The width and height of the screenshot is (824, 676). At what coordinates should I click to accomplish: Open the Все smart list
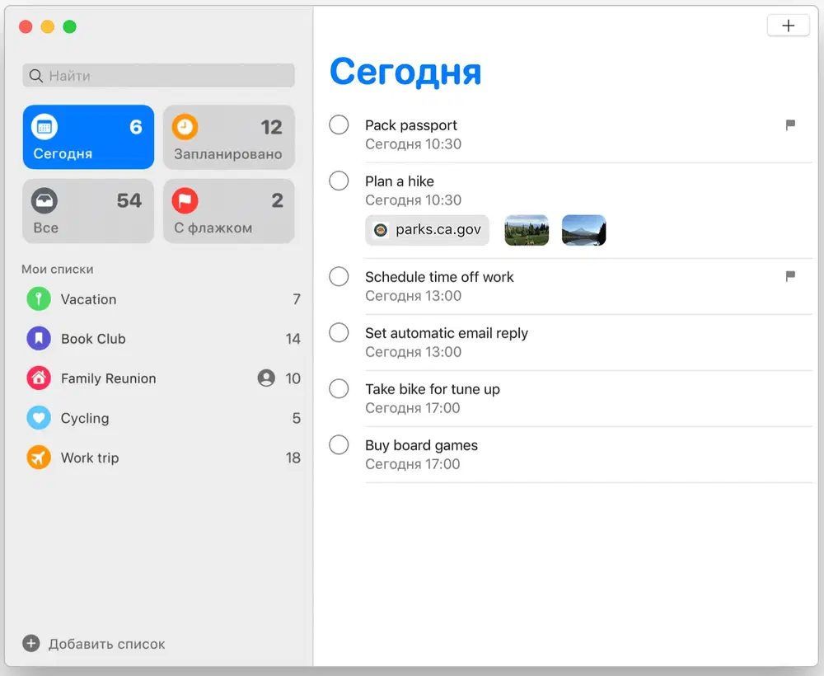88,211
